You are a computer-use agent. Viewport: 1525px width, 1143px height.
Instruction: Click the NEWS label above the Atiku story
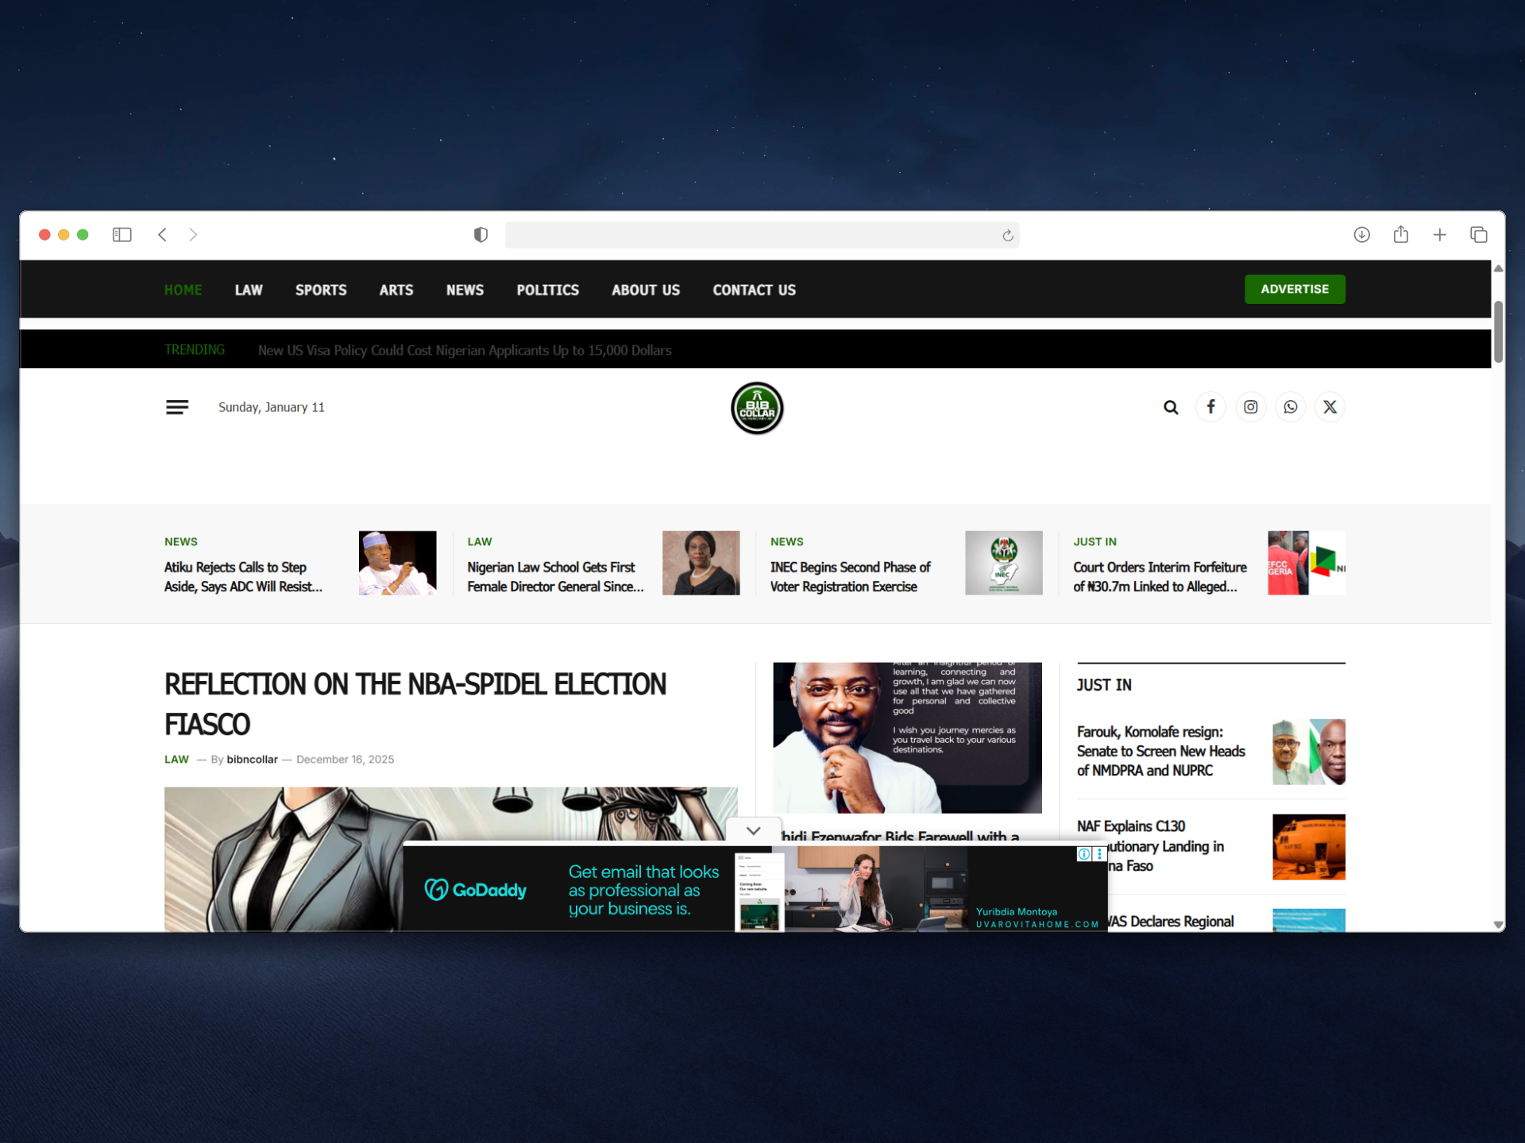(x=181, y=541)
